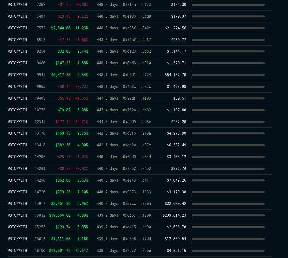Click the 447.4 days age cell
The height and width of the screenshot is (258, 288).
tap(107, 110)
